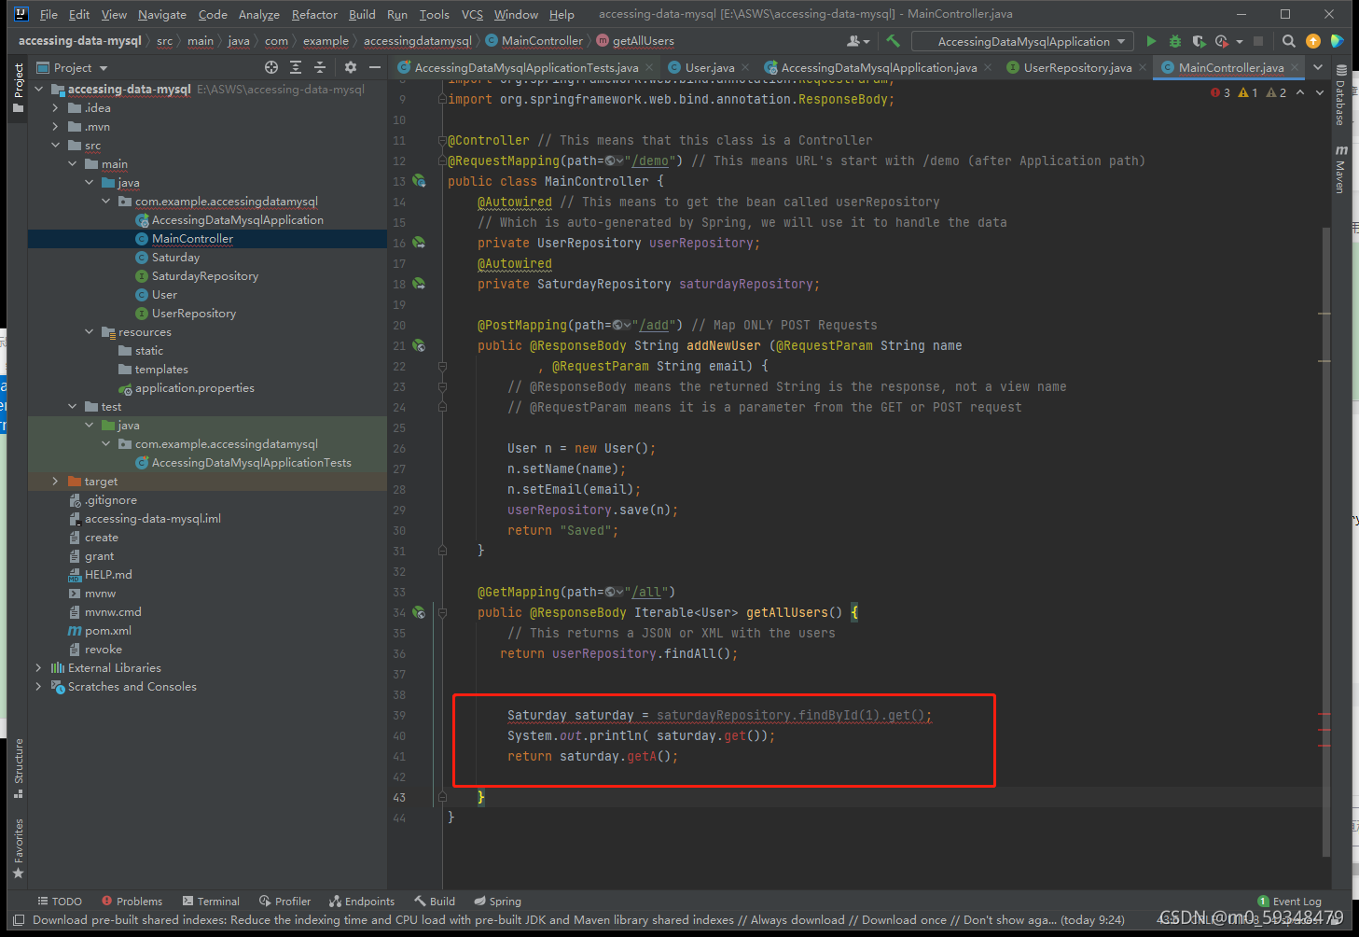Image resolution: width=1359 pixels, height=937 pixels.
Task: Start the Debug session with bug icon
Action: click(1174, 41)
